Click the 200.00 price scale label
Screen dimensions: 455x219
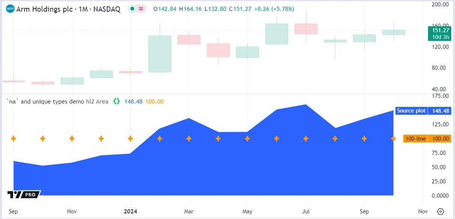pyautogui.click(x=441, y=4)
